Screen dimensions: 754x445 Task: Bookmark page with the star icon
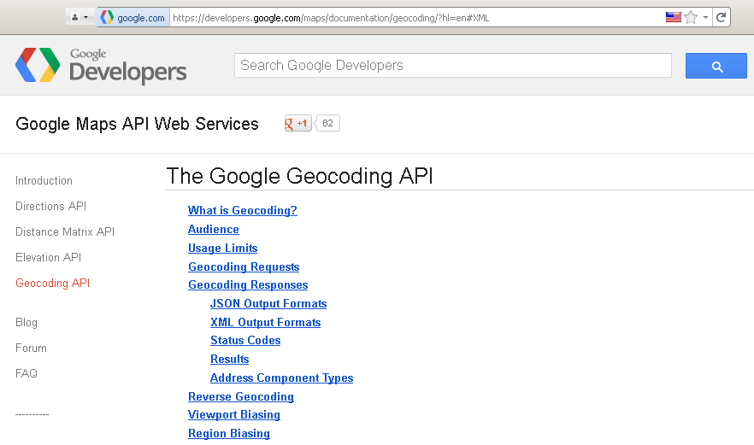[691, 18]
